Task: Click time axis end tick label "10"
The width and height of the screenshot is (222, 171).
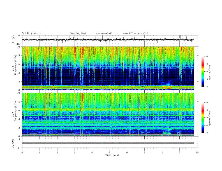Action: click(x=197, y=153)
